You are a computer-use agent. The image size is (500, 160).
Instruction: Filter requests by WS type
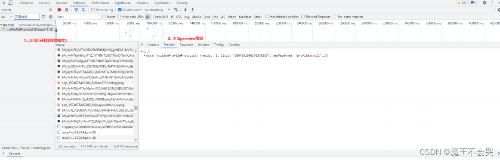pyautogui.click(x=223, y=17)
